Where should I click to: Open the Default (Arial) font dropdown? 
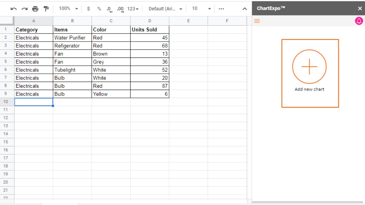click(165, 9)
